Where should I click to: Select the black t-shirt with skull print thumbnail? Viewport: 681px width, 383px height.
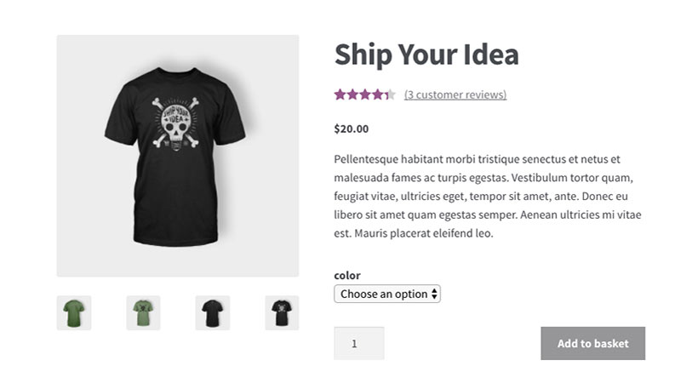(282, 313)
